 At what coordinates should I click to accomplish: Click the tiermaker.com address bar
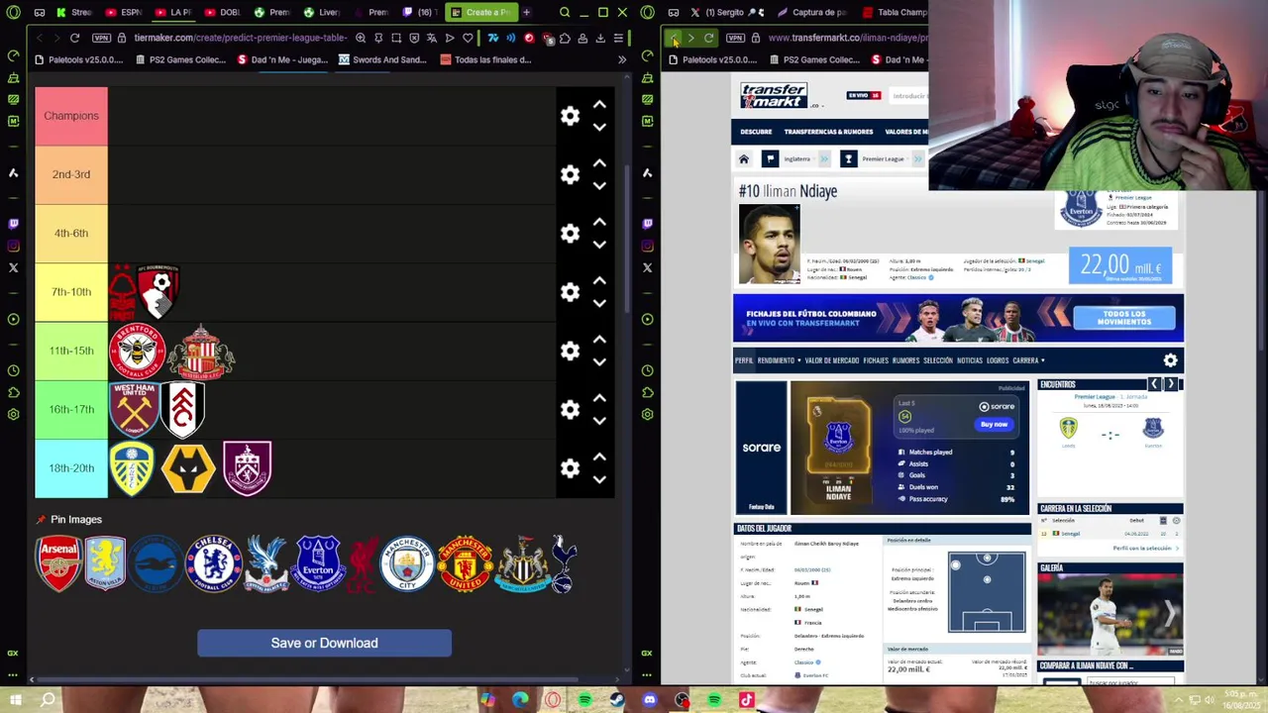pyautogui.click(x=239, y=38)
